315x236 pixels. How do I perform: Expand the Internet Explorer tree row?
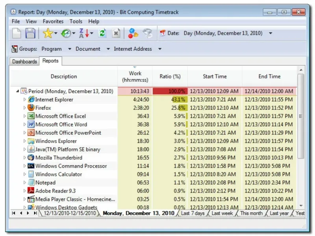tap(24, 100)
